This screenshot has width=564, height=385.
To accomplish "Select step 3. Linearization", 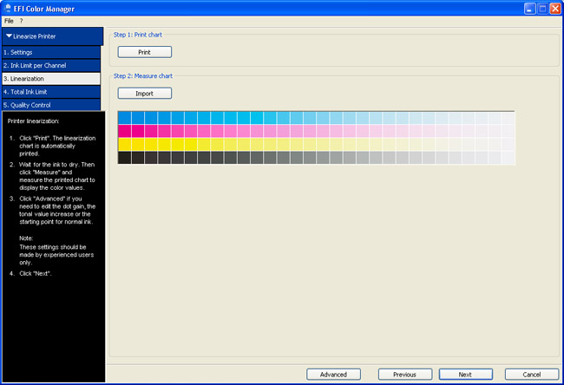I will 51,79.
